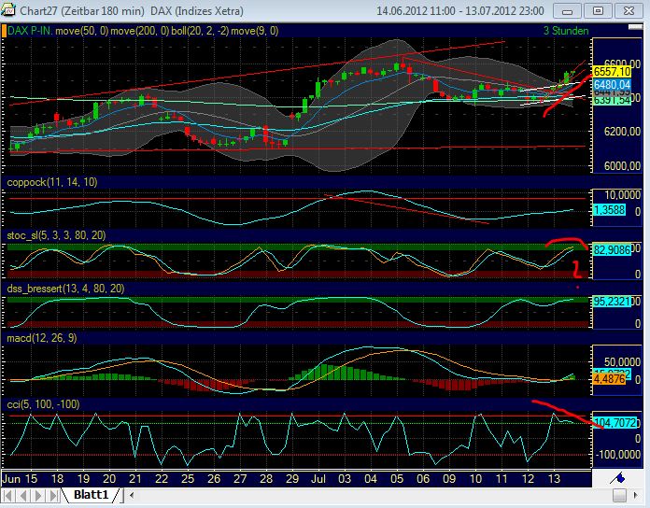Click the -100,0000 CCI axis label
The height and width of the screenshot is (508, 650).
click(x=618, y=455)
